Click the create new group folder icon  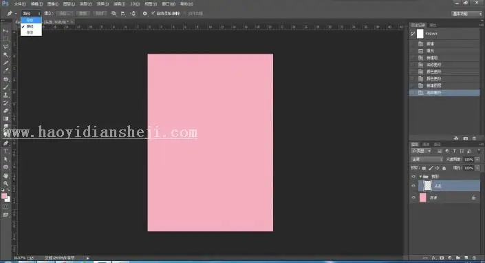click(458, 257)
